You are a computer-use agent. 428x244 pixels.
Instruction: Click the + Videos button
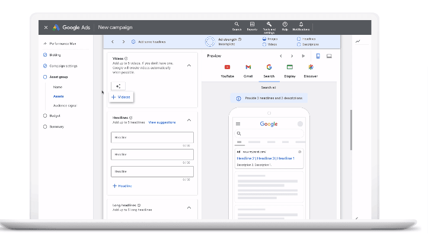click(x=121, y=97)
